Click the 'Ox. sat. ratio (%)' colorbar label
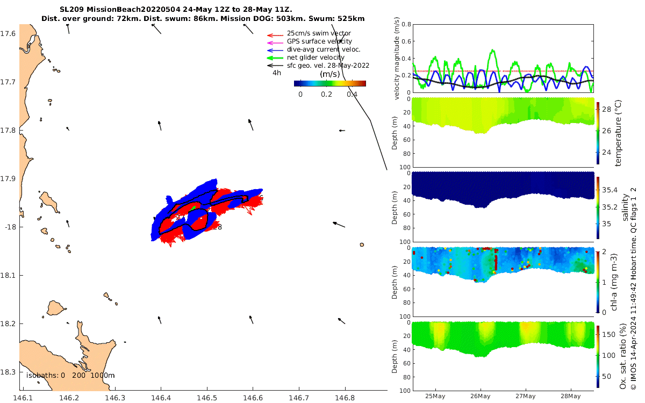645x403 pixels. point(622,356)
